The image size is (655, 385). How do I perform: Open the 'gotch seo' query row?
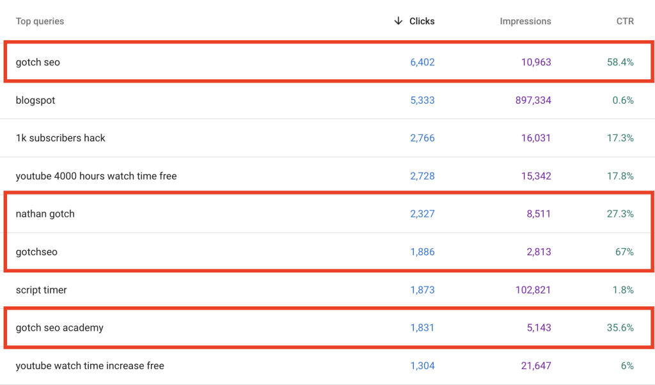[x=38, y=62]
